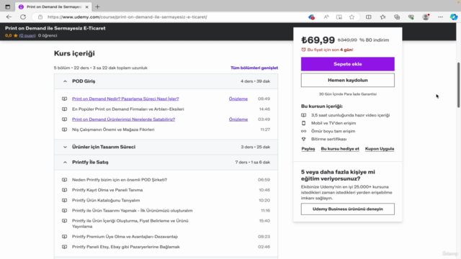Image resolution: width=461 pixels, height=259 pixels.
Task: Expand Ürünler için Tasarım Süreci section
Action: click(166, 147)
